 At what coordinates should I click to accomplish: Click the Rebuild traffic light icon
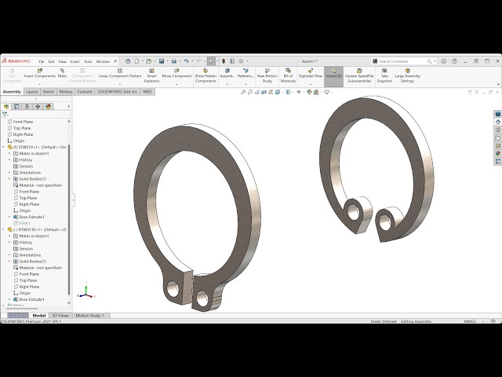click(x=224, y=61)
